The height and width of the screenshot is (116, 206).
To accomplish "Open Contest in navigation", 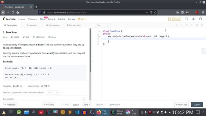I will (51, 19).
